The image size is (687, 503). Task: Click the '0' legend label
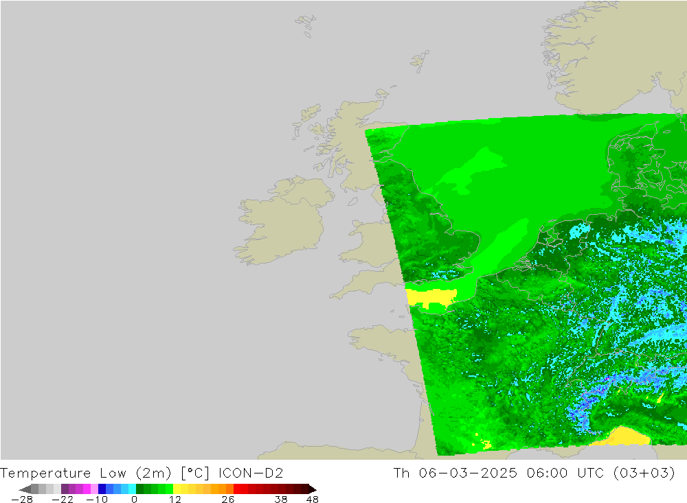pos(134,500)
